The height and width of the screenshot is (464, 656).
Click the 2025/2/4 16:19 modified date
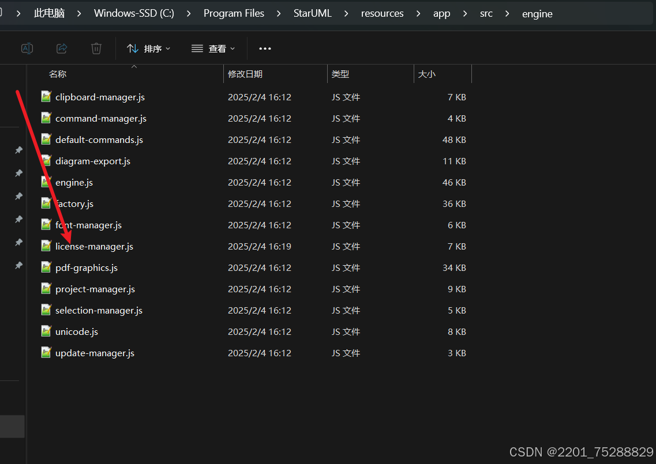point(260,246)
